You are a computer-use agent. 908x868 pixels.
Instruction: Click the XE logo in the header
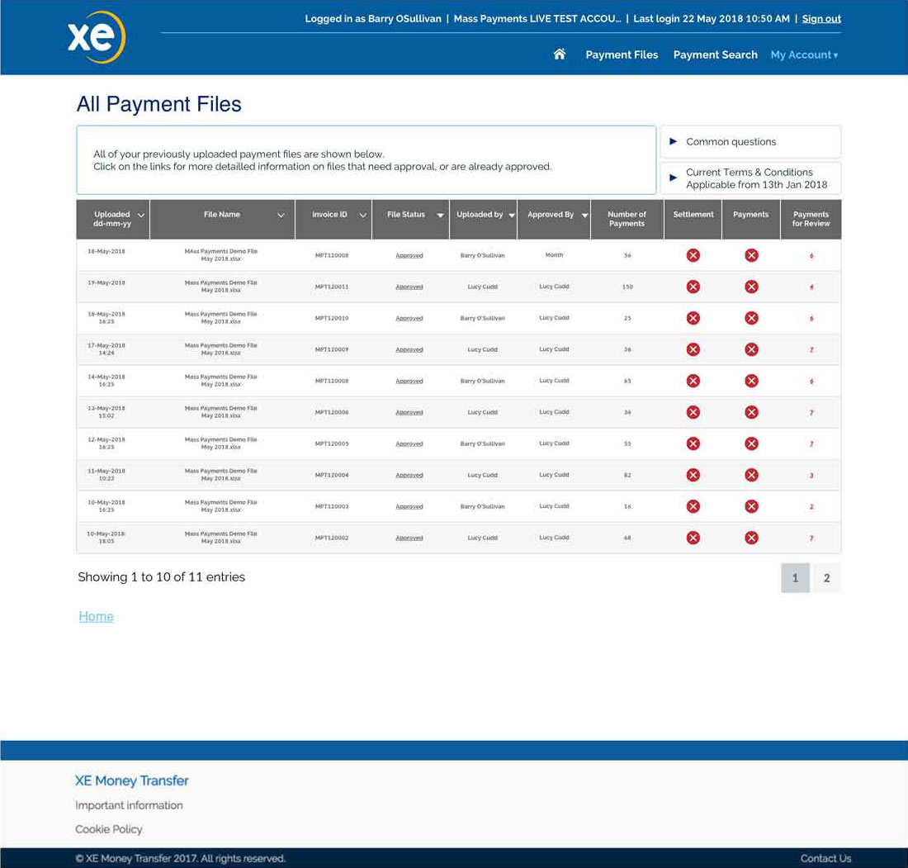click(x=97, y=37)
